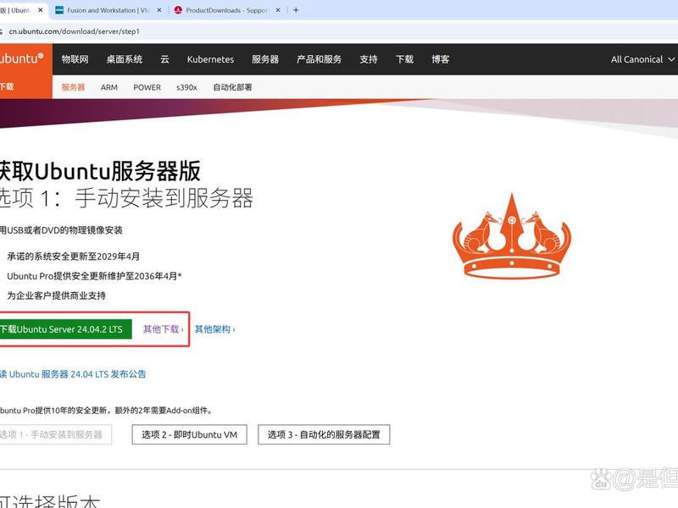The image size is (678, 508).
Task: Open the 物联网 menu
Action: click(75, 59)
